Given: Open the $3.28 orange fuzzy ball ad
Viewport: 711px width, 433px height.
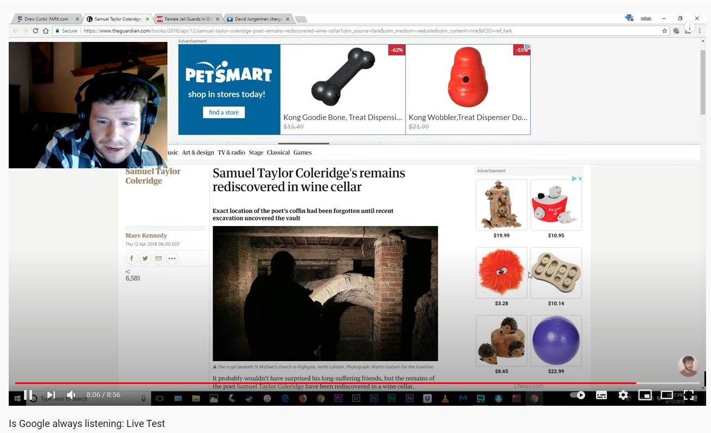Looking at the screenshot, I should coord(501,273).
